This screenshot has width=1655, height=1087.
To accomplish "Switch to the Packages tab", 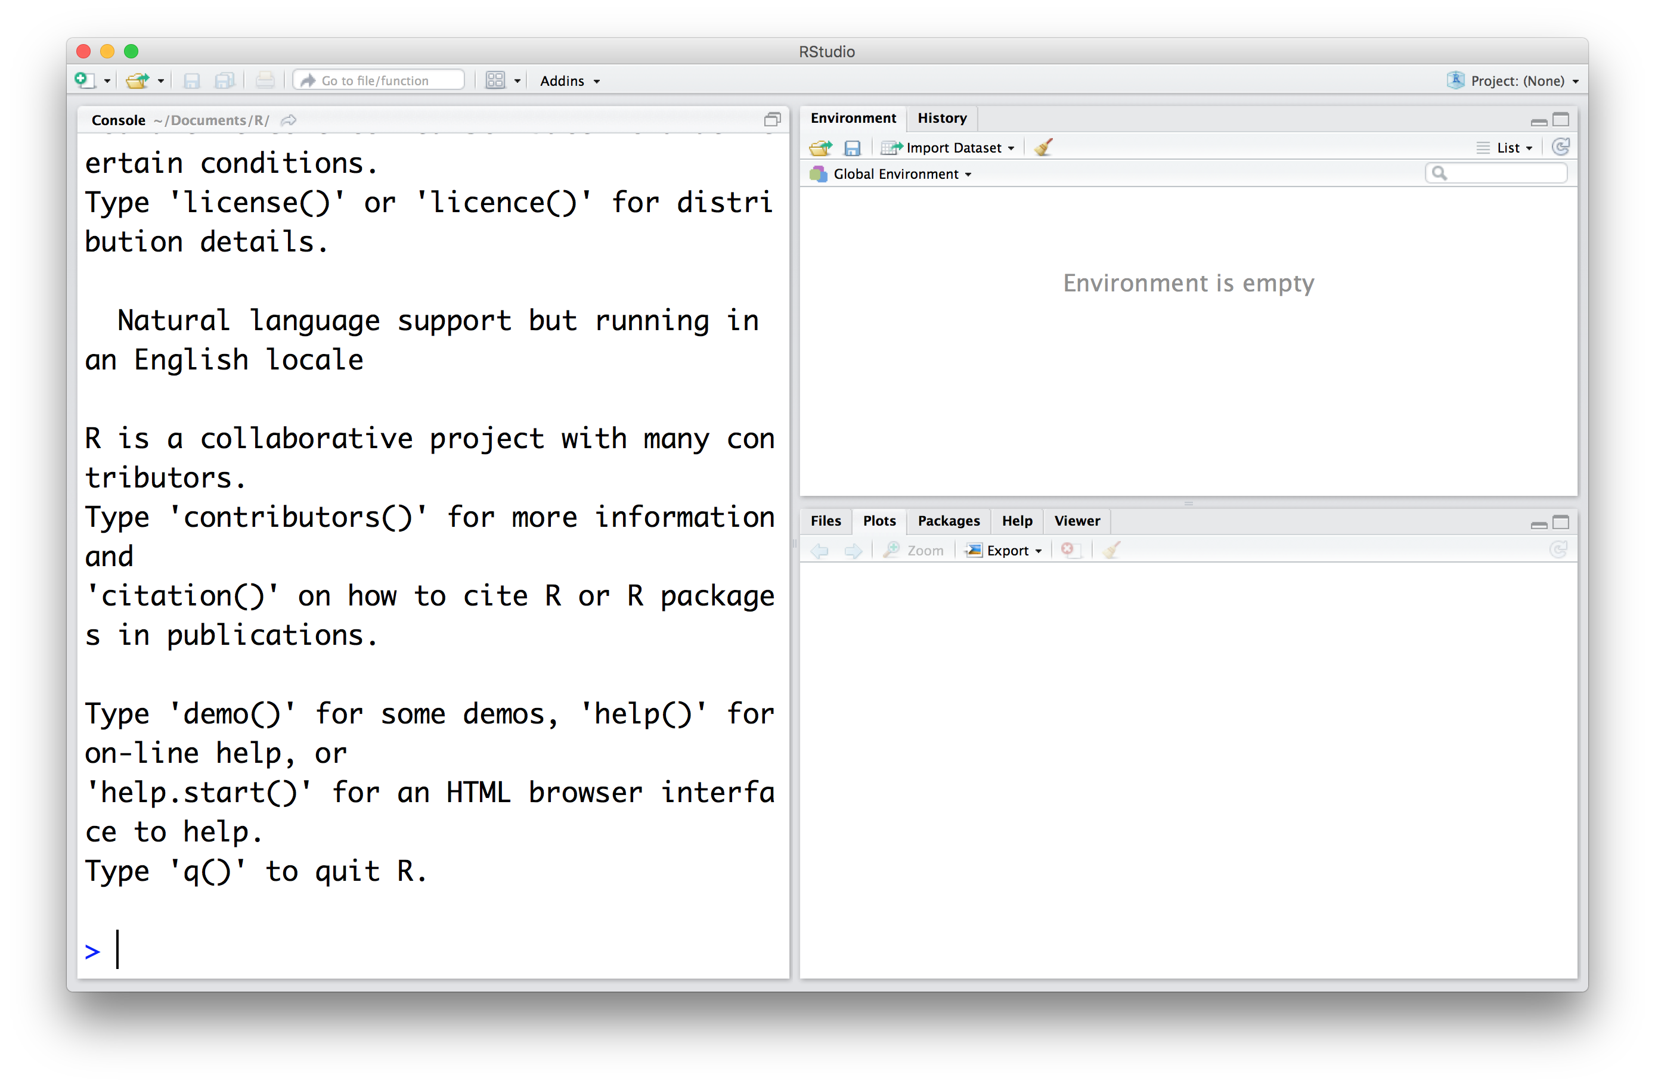I will click(948, 521).
